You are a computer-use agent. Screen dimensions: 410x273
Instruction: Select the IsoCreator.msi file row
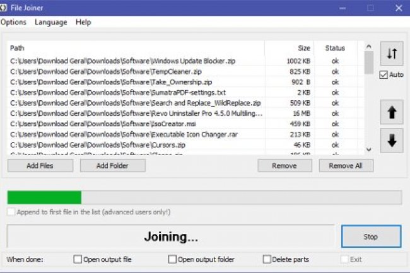(136, 124)
